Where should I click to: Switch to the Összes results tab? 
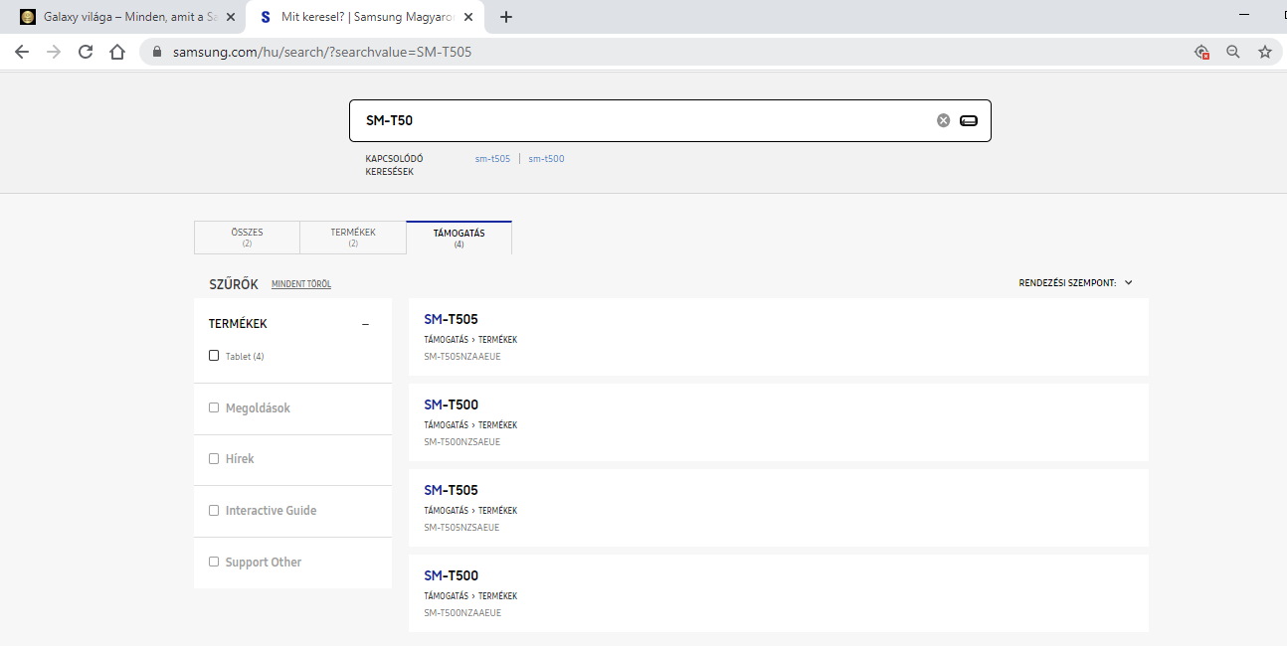(247, 238)
